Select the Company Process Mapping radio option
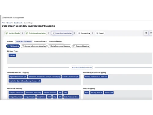Image resolution: width=153 pixels, height=115 pixels. pyautogui.click(x=34, y=46)
